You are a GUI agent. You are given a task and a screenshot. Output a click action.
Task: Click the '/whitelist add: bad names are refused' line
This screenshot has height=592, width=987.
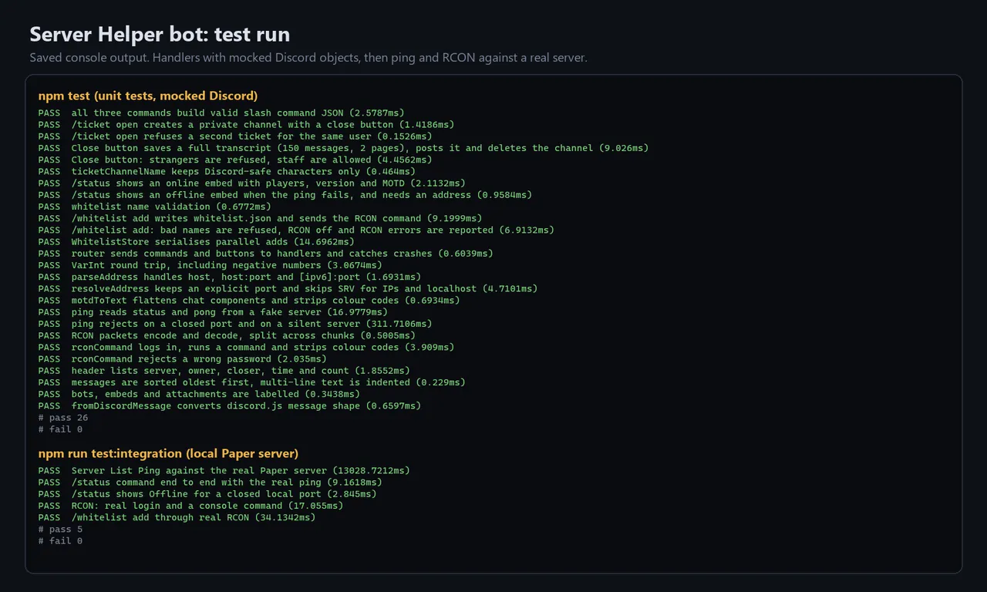[x=296, y=230]
